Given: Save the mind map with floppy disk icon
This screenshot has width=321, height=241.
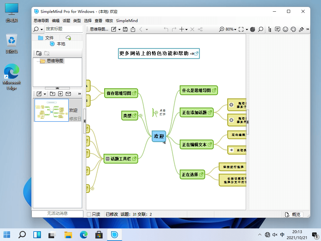Looking at the screenshot, I should [125, 29].
